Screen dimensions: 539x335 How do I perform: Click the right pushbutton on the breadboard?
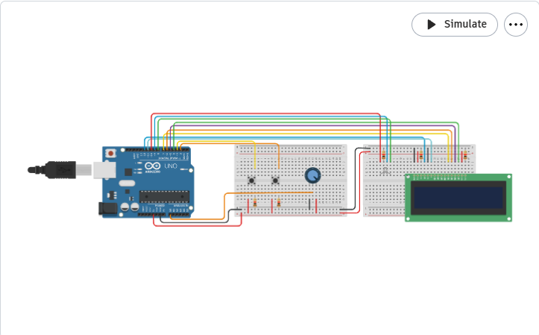point(275,180)
